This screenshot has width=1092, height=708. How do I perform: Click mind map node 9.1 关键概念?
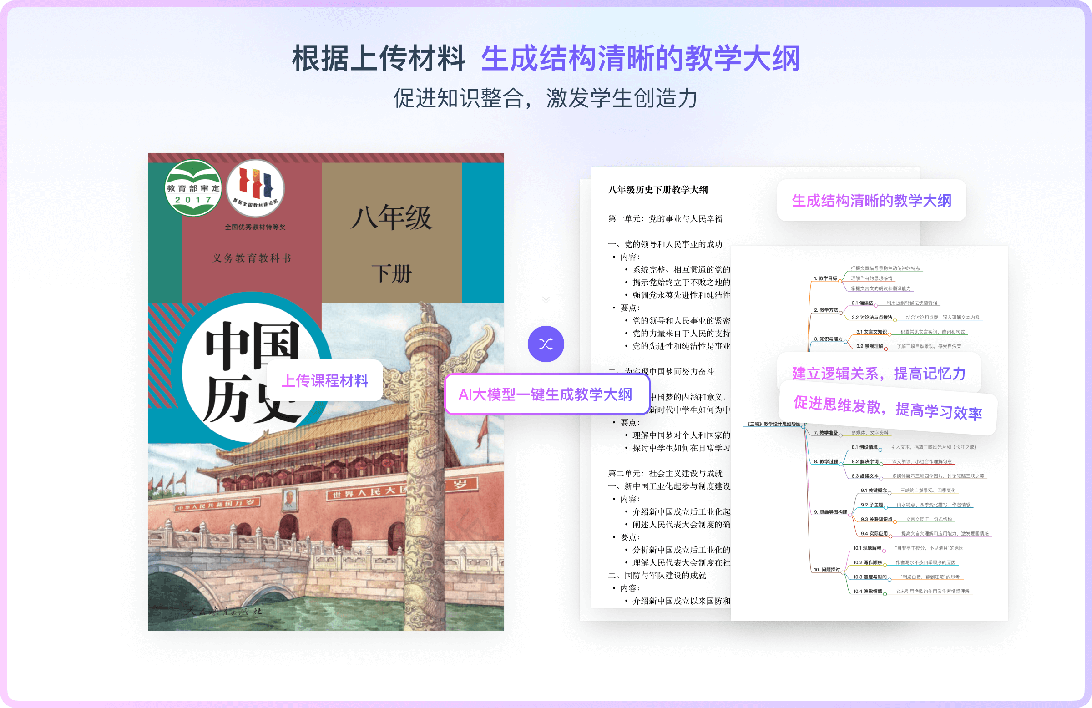(874, 490)
